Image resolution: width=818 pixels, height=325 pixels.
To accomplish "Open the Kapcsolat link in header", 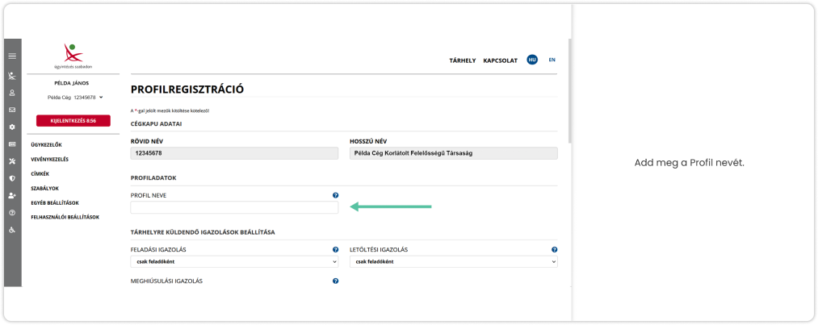I will coord(499,60).
